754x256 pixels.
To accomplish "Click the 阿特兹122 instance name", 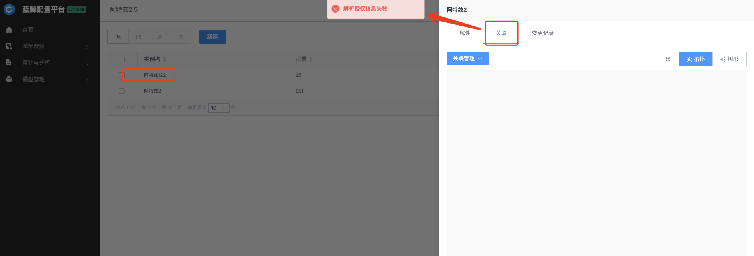I will [x=155, y=75].
